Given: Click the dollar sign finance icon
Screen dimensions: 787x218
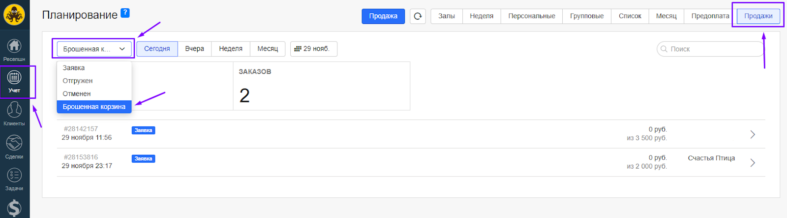Looking at the screenshot, I should (14, 208).
